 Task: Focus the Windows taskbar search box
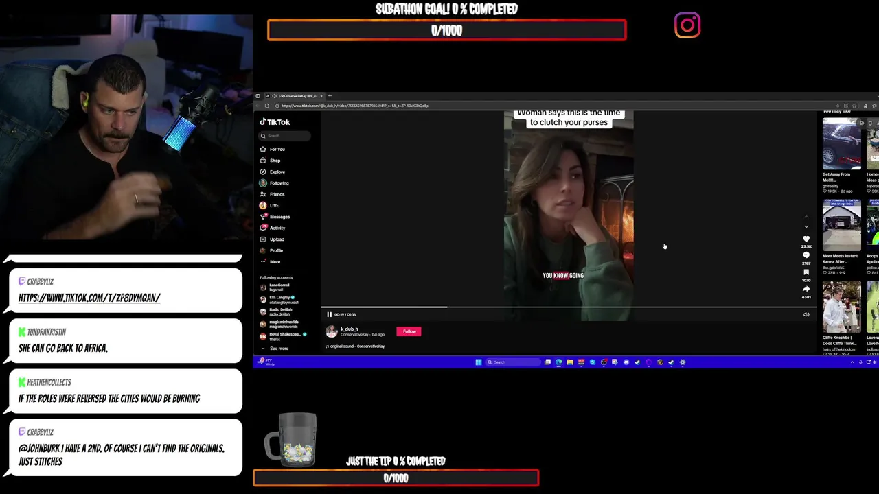(x=512, y=362)
